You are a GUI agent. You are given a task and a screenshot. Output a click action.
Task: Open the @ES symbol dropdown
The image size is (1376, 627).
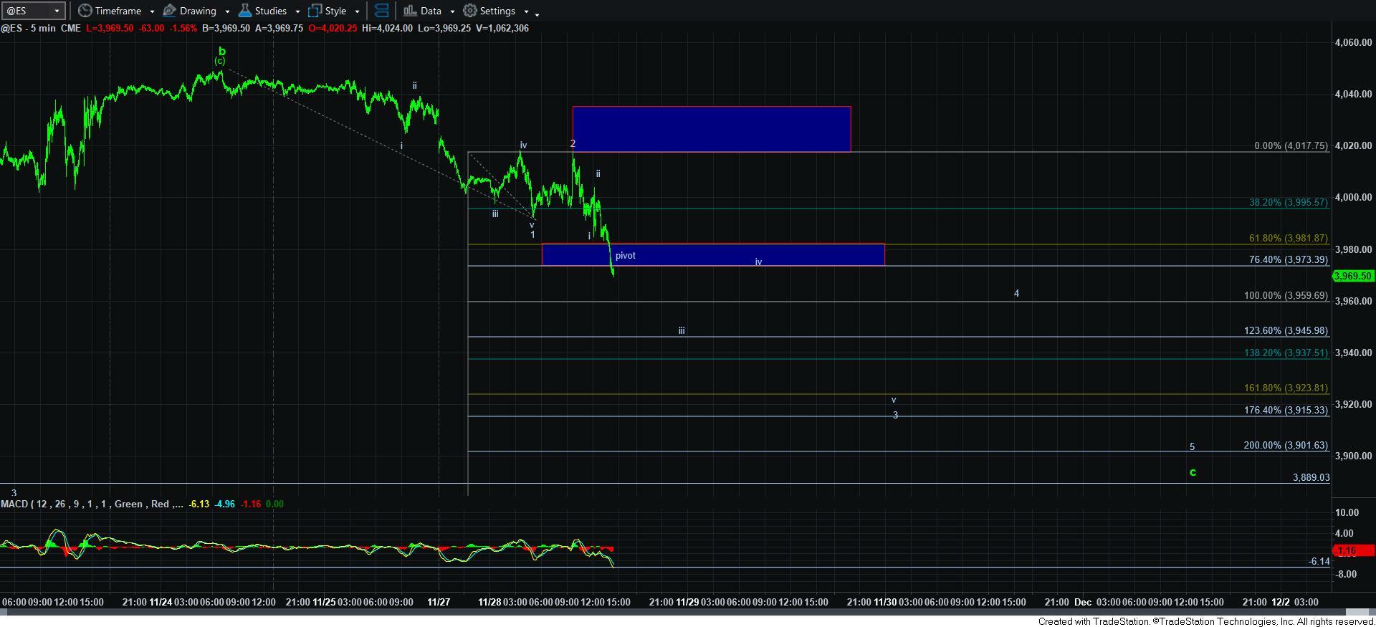[57, 11]
